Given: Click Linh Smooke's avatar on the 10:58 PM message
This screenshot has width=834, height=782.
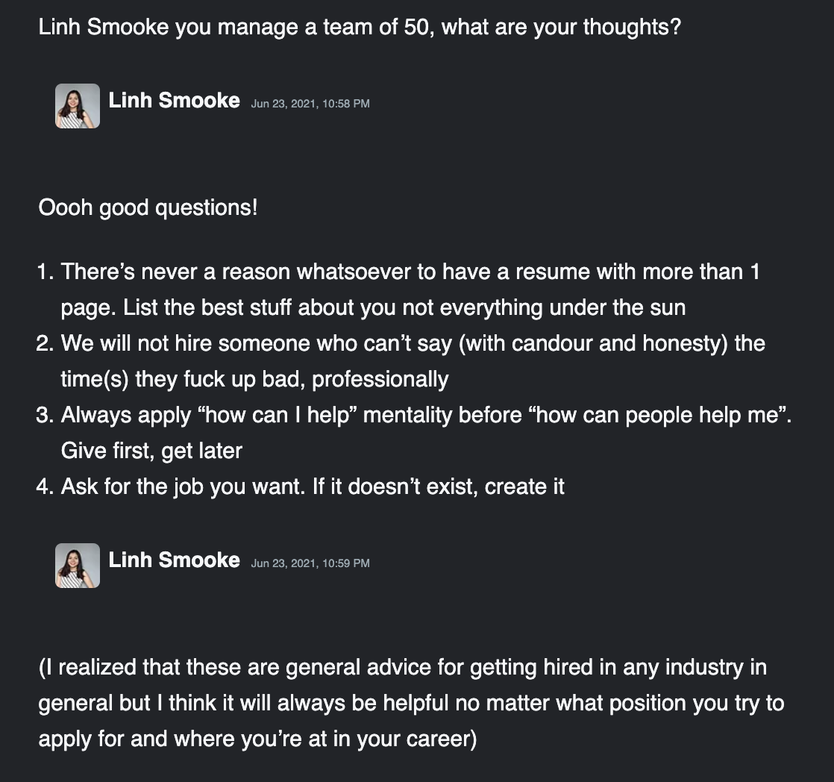Looking at the screenshot, I should [78, 106].
